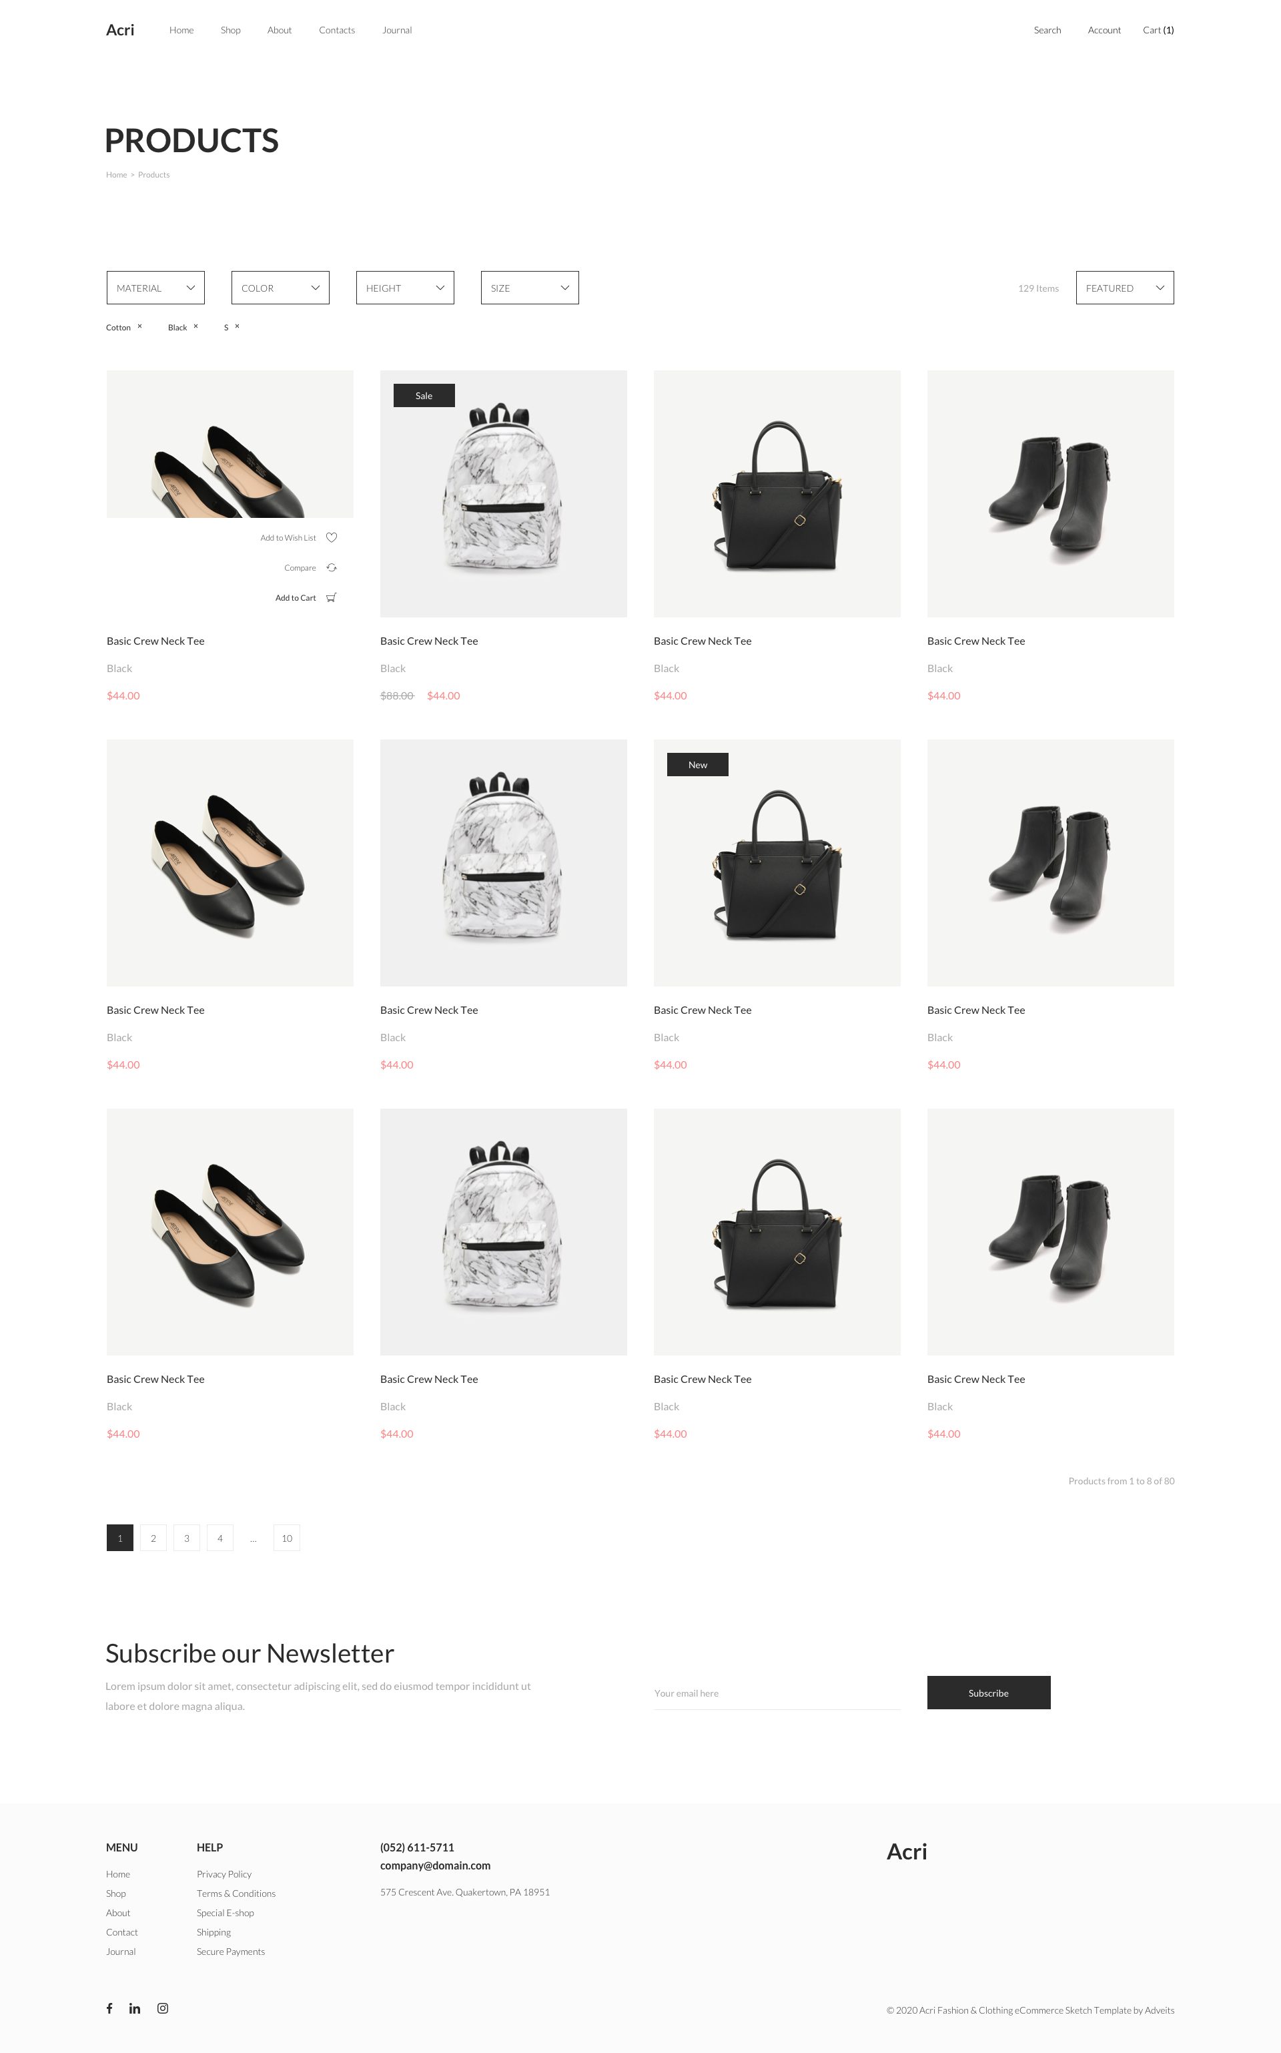
Task: Go to pagination page 2
Action: (x=153, y=1538)
